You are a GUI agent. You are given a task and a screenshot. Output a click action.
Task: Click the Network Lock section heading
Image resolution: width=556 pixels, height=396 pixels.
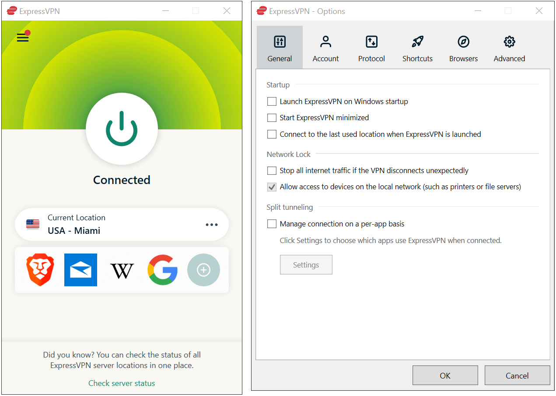point(288,154)
